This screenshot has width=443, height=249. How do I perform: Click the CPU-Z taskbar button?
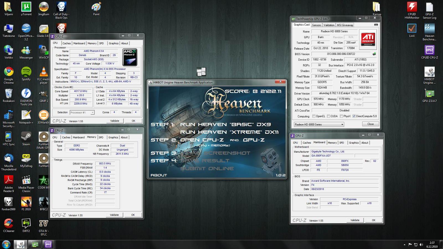(48, 244)
